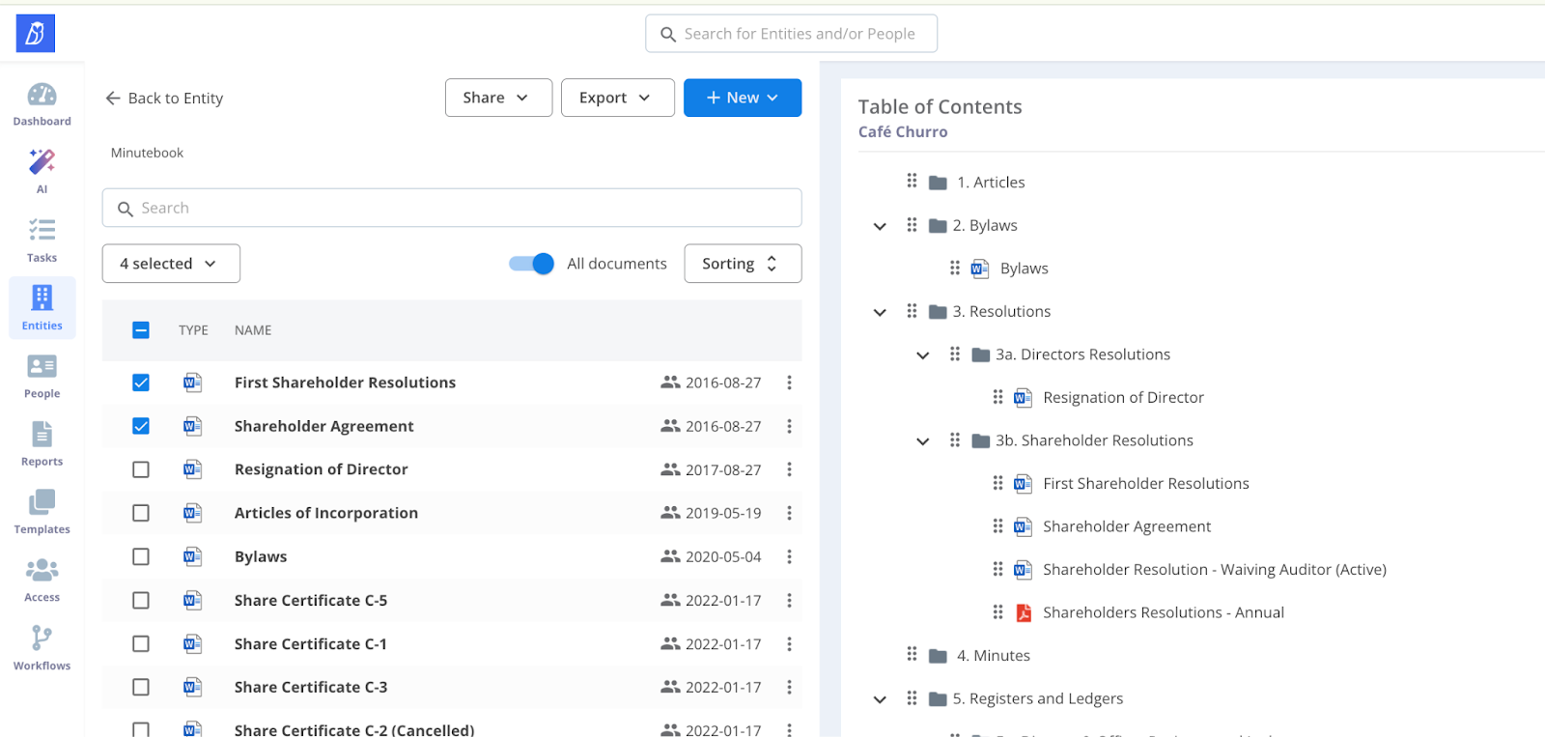Open the Share dropdown menu
The width and height of the screenshot is (1545, 737).
click(x=497, y=98)
